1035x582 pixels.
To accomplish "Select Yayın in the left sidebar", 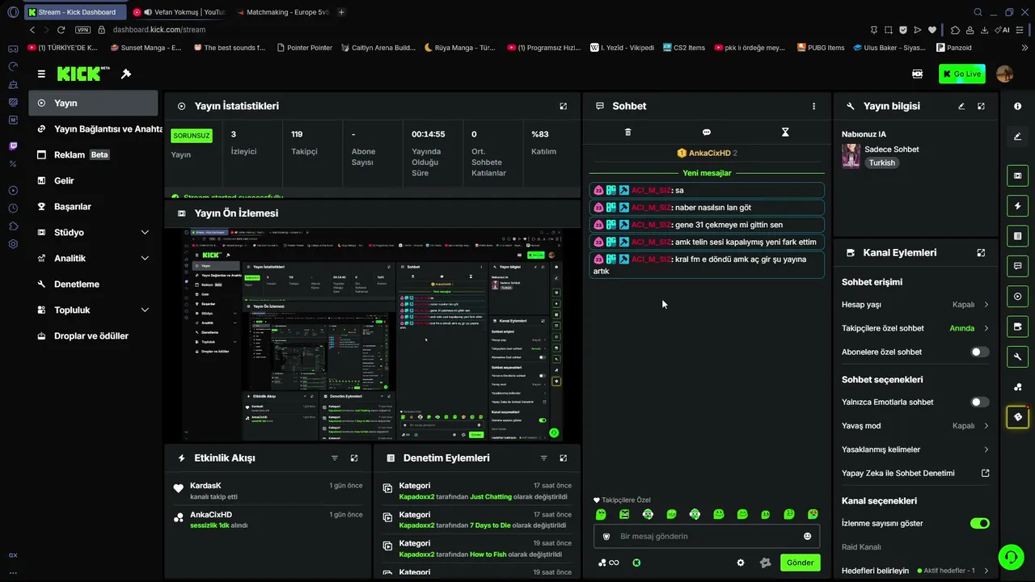I will point(93,103).
